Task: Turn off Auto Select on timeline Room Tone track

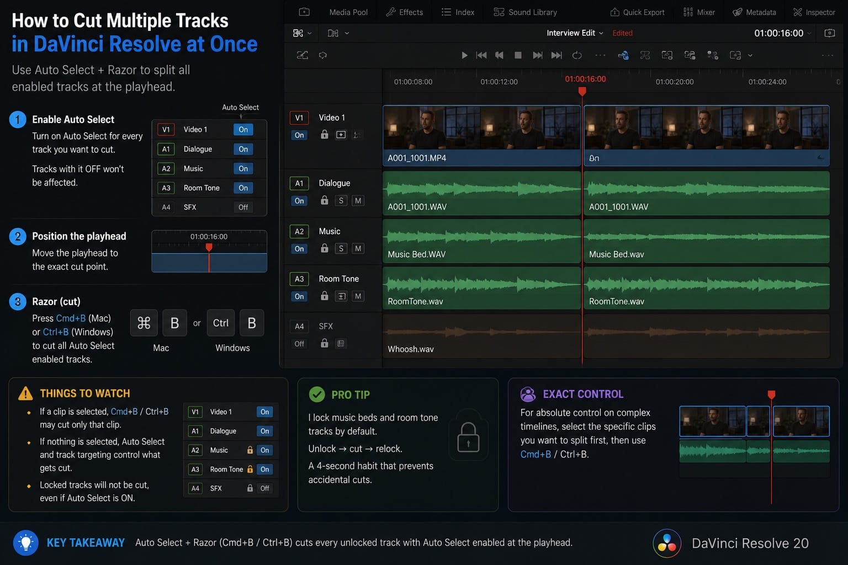Action: coord(299,296)
